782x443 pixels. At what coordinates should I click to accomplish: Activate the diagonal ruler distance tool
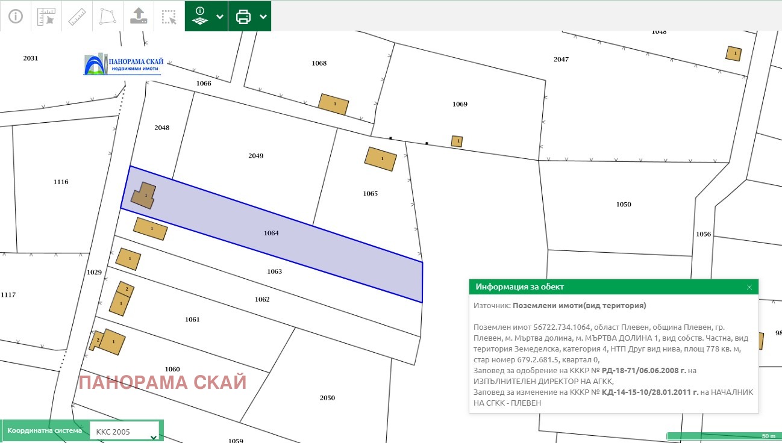click(77, 16)
